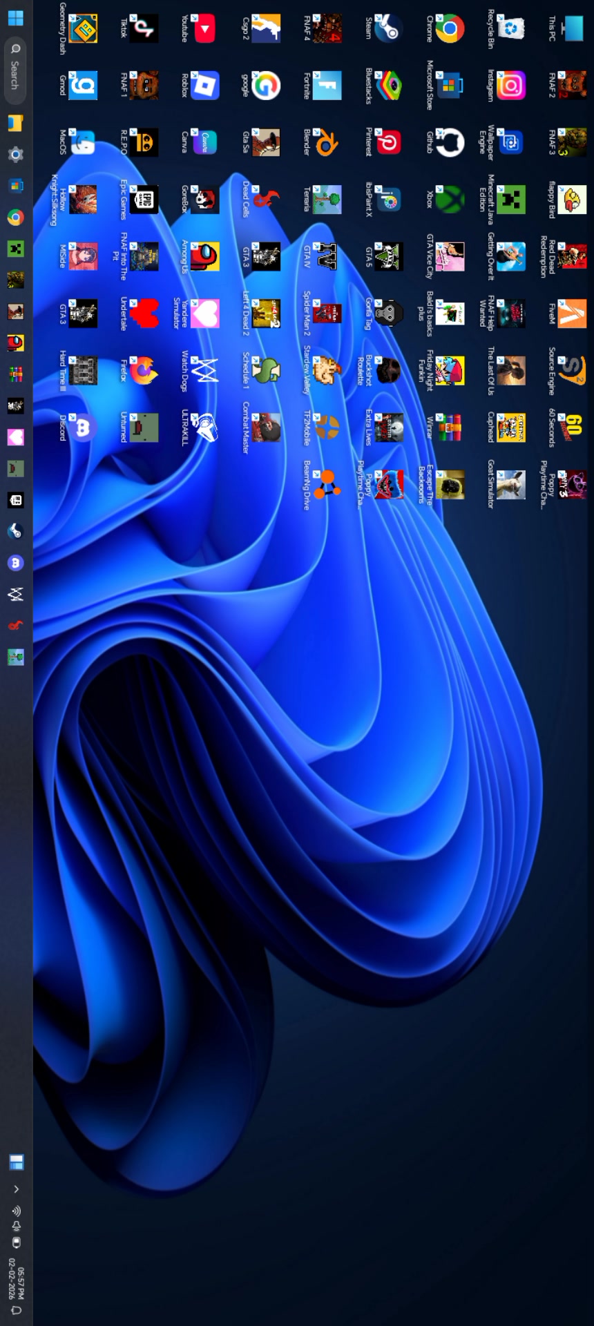Click the Chrome shortcut on the desktop
The width and height of the screenshot is (594, 1326).
[449, 28]
